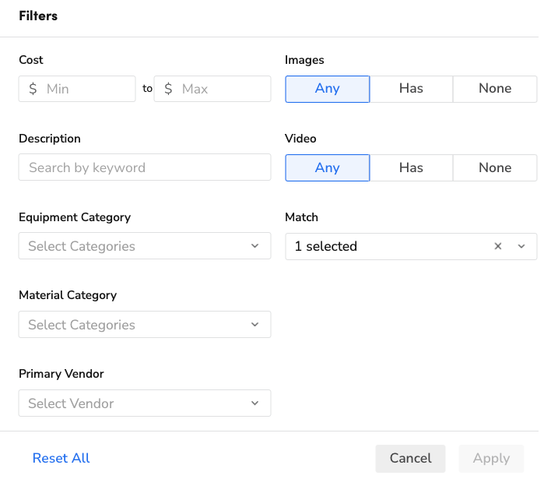The height and width of the screenshot is (479, 544).
Task: Select Has for Video filter
Action: pyautogui.click(x=411, y=167)
